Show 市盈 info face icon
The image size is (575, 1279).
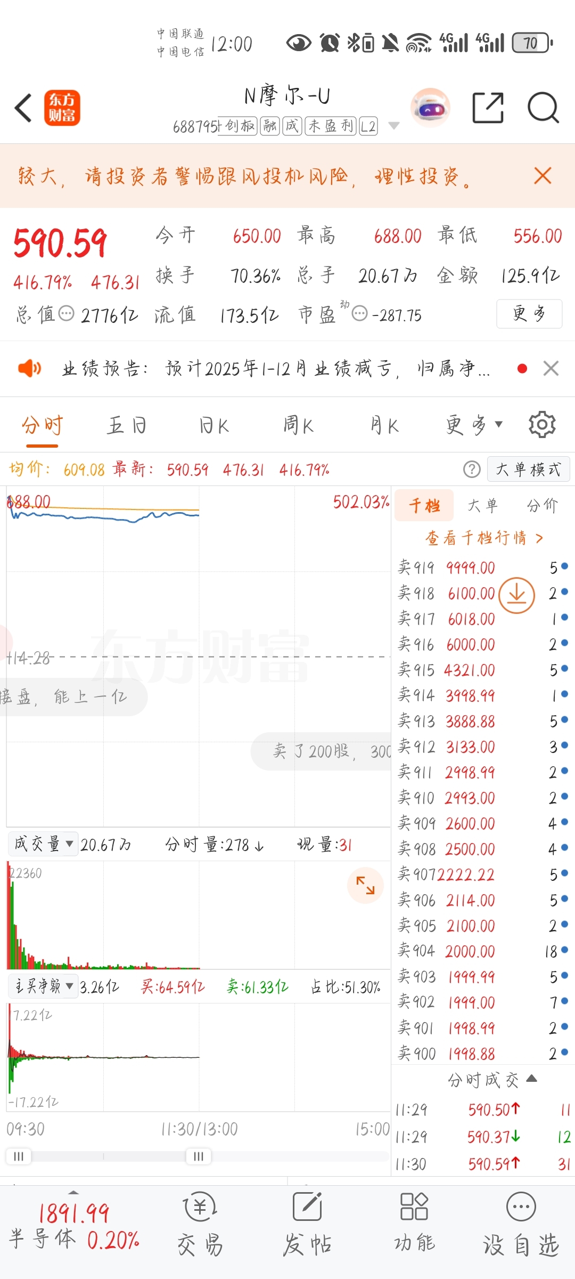[360, 313]
